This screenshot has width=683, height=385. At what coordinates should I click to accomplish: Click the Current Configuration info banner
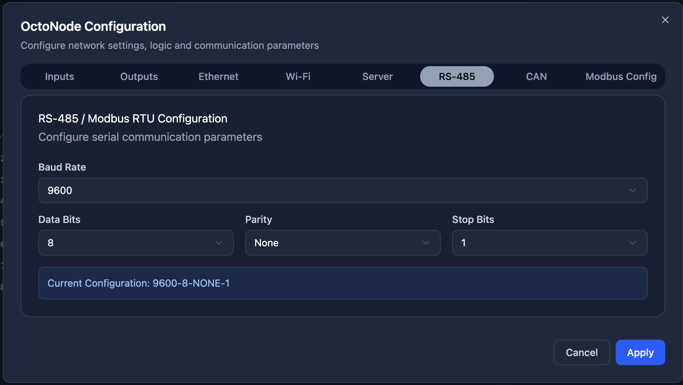click(x=343, y=283)
